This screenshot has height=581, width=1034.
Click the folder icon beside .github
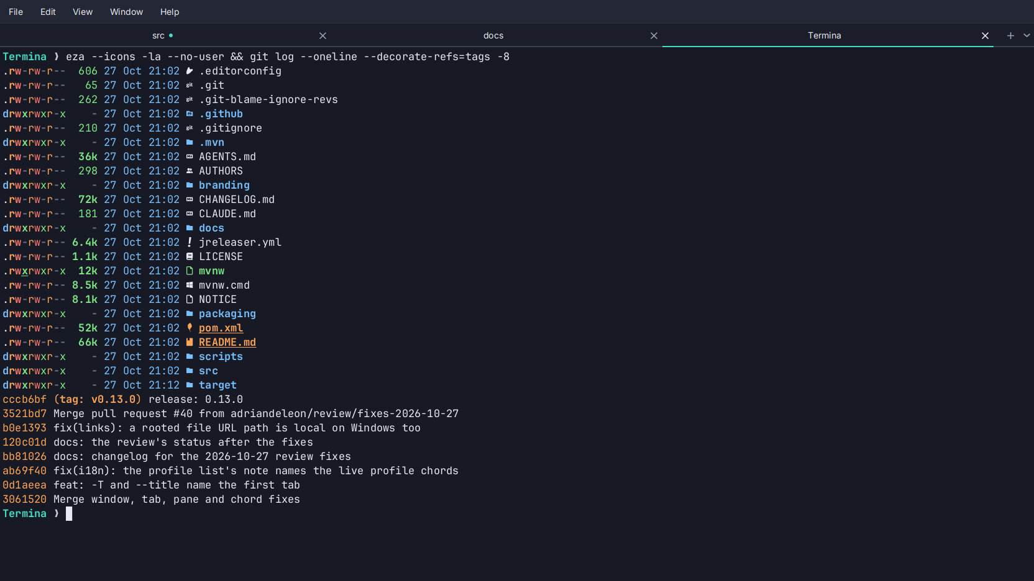[190, 114]
